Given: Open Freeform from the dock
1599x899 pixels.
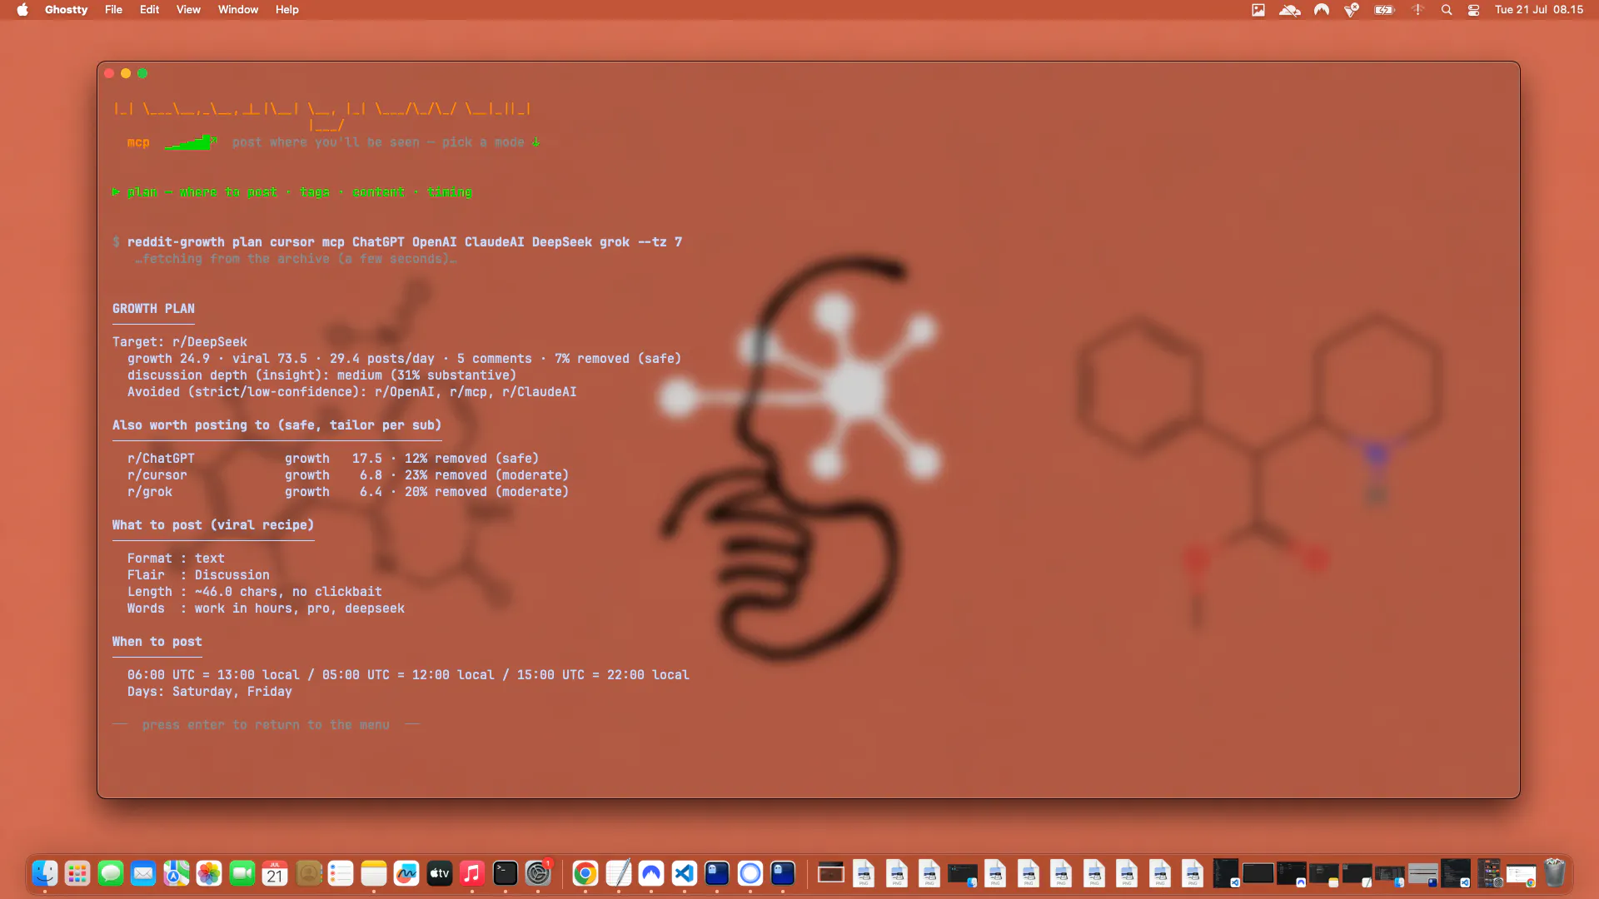Looking at the screenshot, I should click(x=406, y=873).
